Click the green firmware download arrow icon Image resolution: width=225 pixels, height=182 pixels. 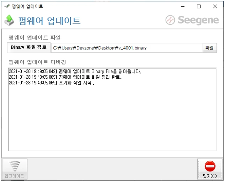pyautogui.click(x=9, y=20)
